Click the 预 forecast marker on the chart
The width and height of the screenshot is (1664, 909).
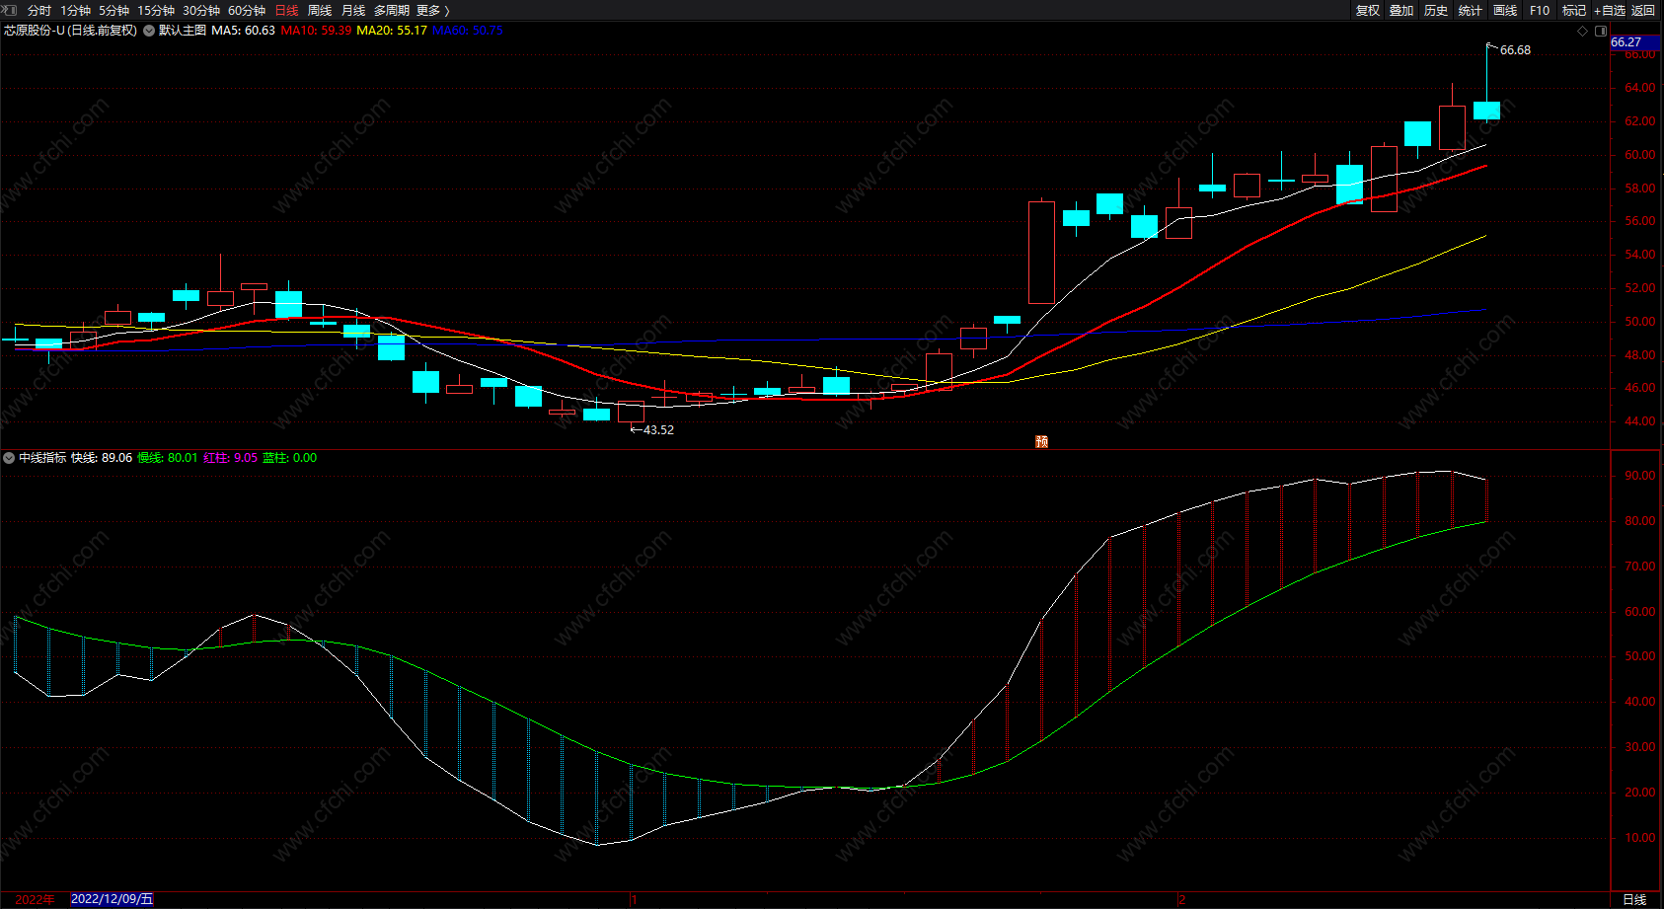(1041, 441)
